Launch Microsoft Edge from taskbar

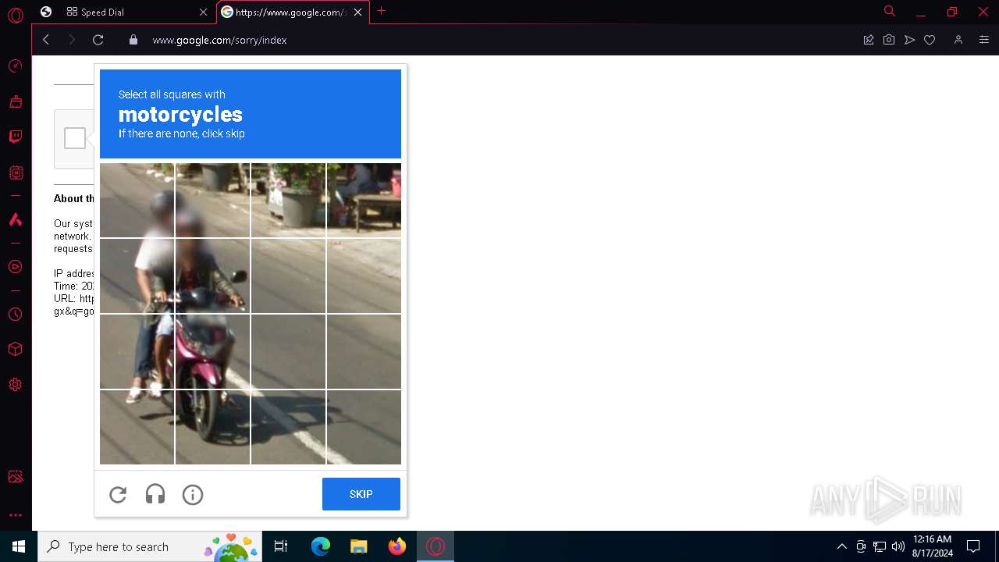(x=321, y=546)
